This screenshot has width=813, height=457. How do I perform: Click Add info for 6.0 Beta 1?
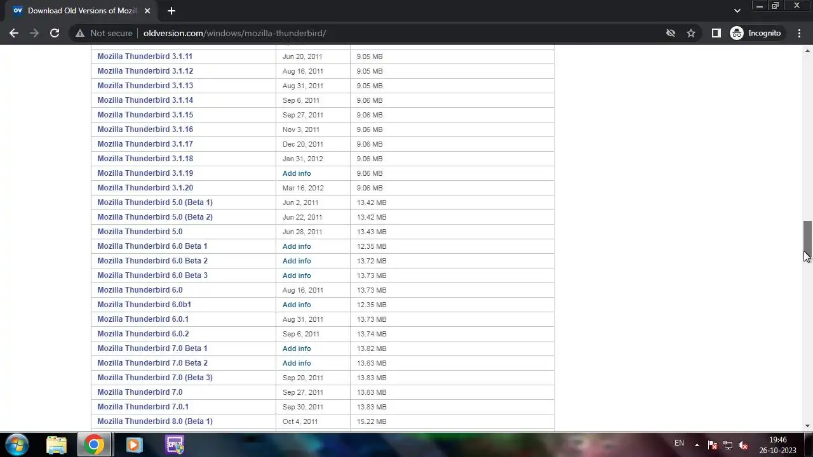click(297, 246)
